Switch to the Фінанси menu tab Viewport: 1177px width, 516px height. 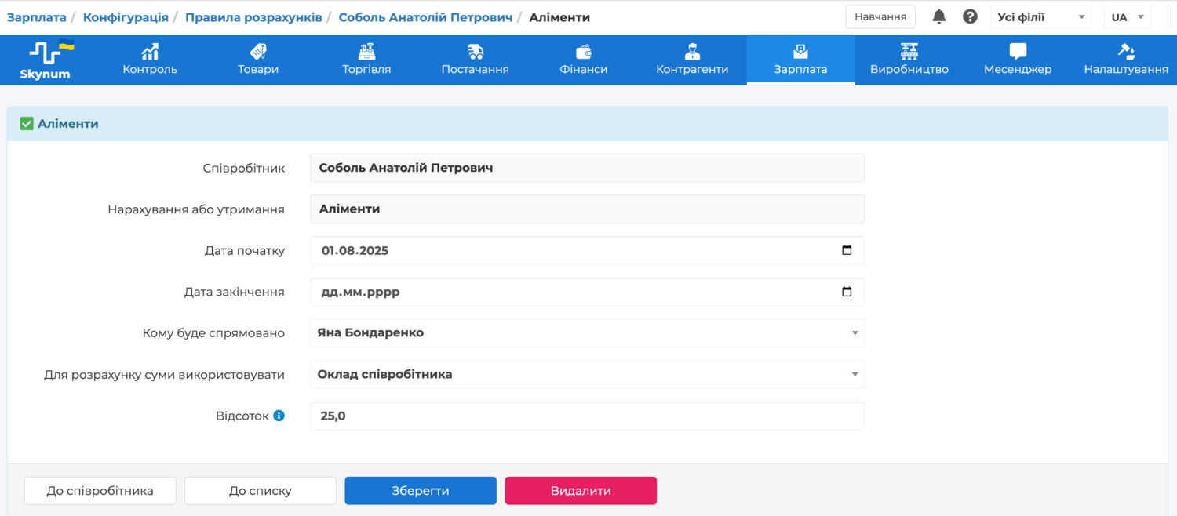point(583,60)
